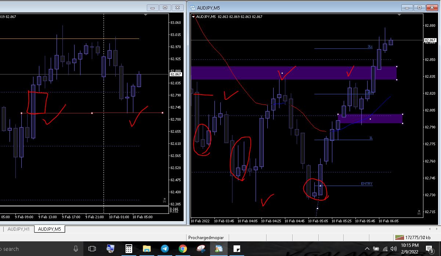Screen dimensions: 441x256
Task: Open Telegram from the taskbar
Action: [165, 249]
